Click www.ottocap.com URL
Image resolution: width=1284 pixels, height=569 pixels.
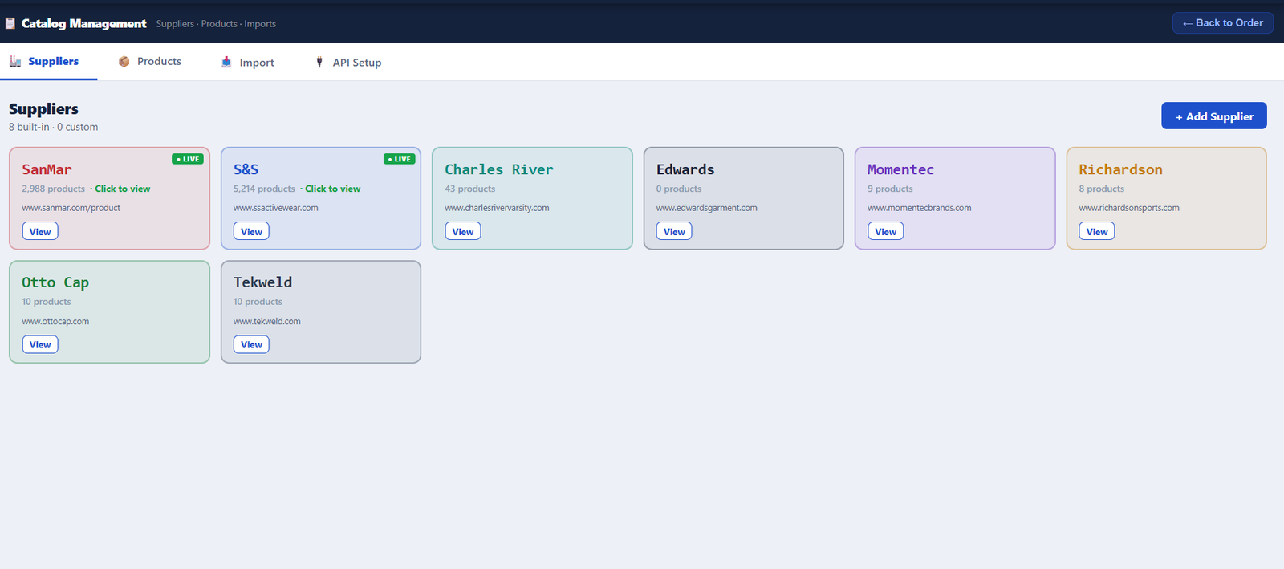pyautogui.click(x=55, y=321)
